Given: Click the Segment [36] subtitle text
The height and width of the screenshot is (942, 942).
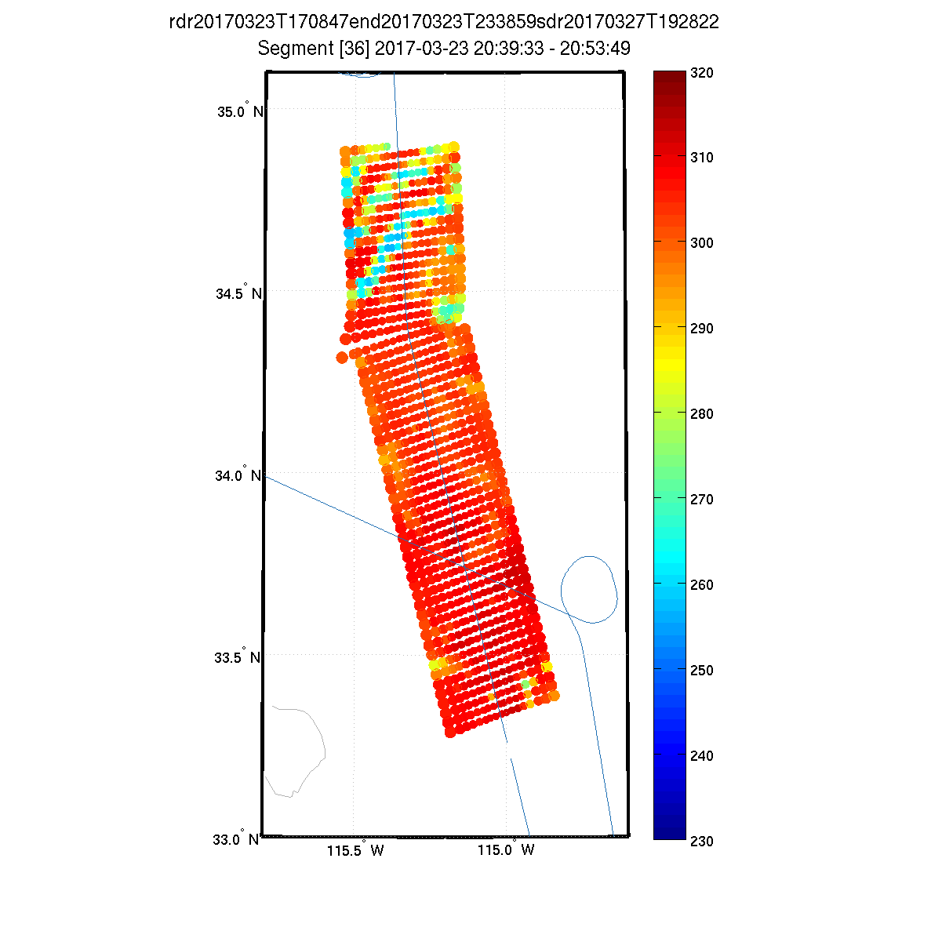Looking at the screenshot, I should [444, 49].
